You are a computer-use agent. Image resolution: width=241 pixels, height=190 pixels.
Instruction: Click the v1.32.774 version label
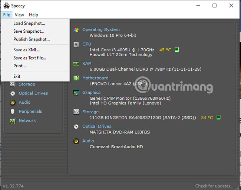13,186
